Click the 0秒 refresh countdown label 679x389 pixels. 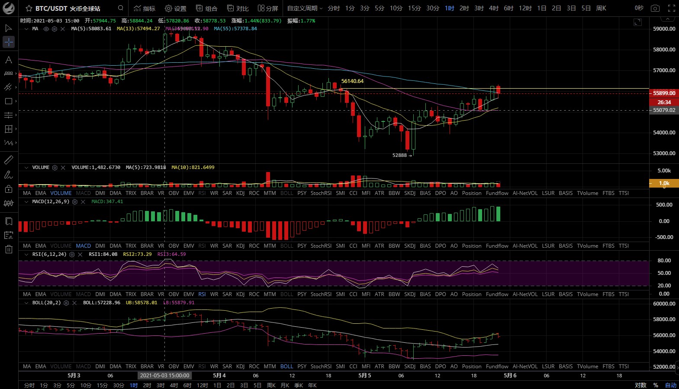(x=639, y=8)
